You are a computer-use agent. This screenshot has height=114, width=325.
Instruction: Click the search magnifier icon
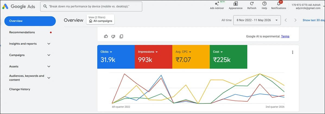(45, 6)
